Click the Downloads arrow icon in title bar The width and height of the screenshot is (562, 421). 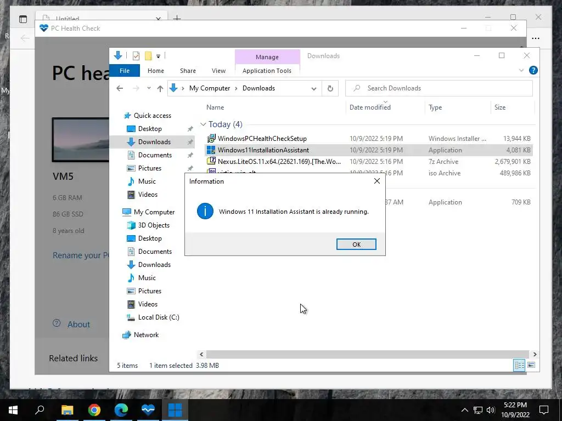(x=118, y=55)
